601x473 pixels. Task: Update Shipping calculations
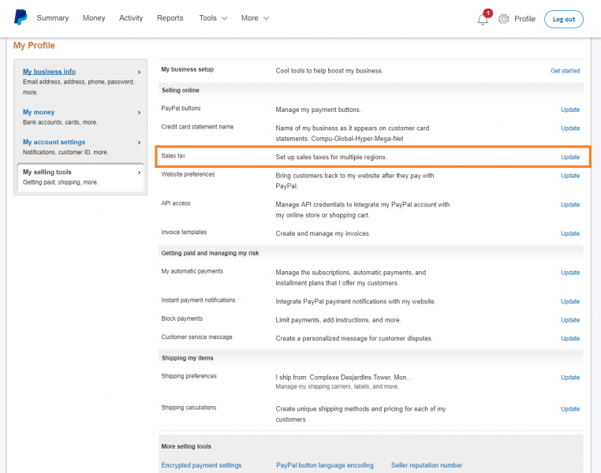click(x=570, y=409)
